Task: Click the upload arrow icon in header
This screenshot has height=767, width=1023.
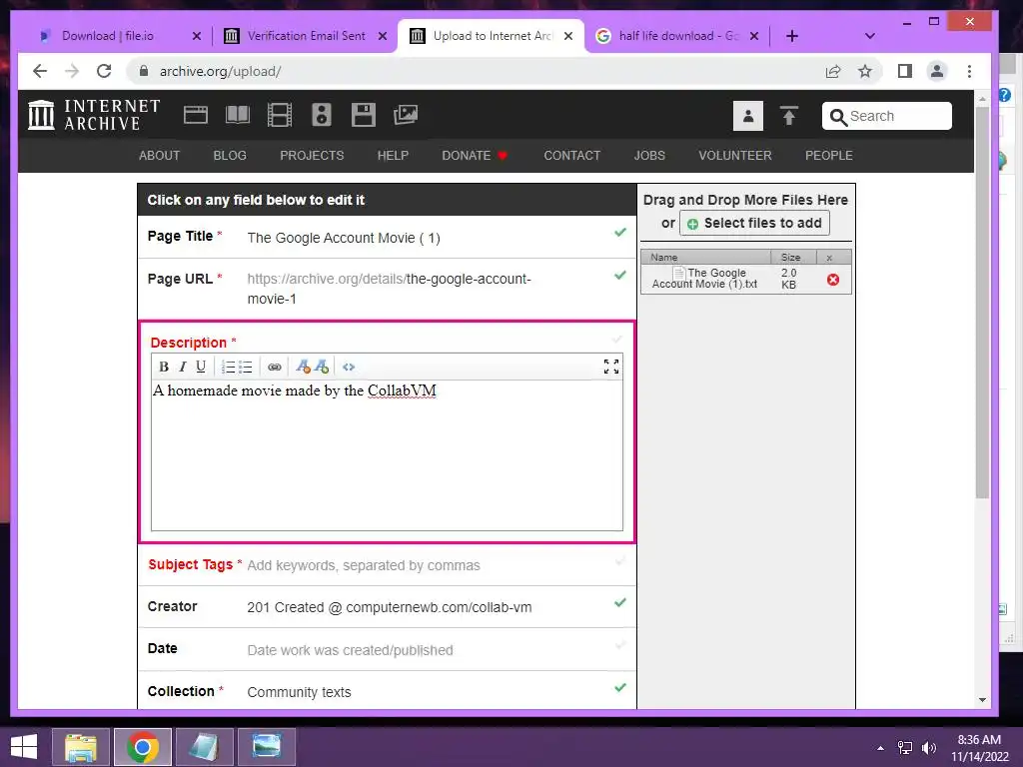Action: point(789,116)
